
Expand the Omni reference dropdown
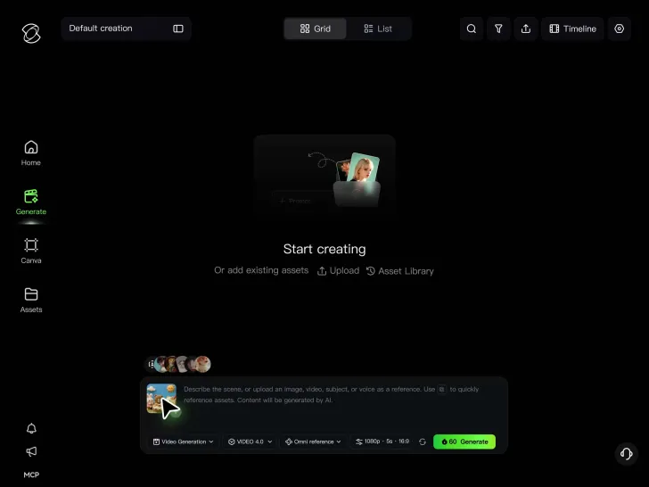pyautogui.click(x=313, y=442)
